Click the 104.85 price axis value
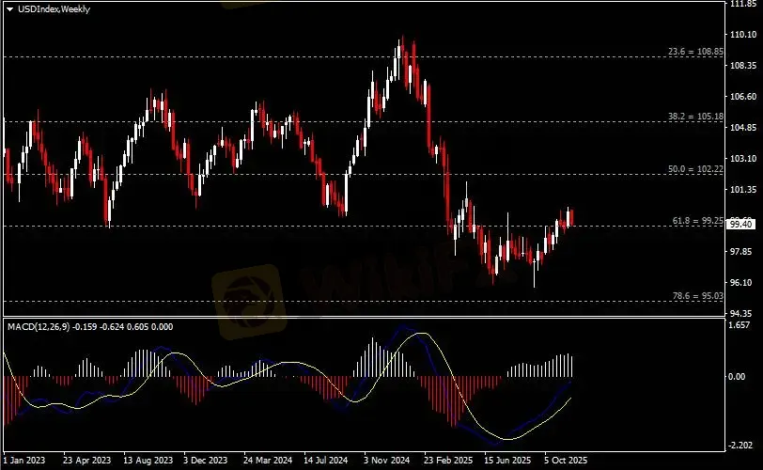763x470 pixels. [x=743, y=128]
